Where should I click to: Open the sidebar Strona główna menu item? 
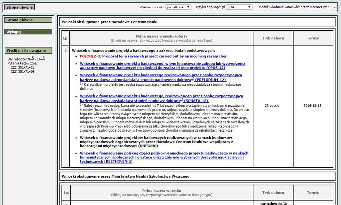[x=28, y=20]
